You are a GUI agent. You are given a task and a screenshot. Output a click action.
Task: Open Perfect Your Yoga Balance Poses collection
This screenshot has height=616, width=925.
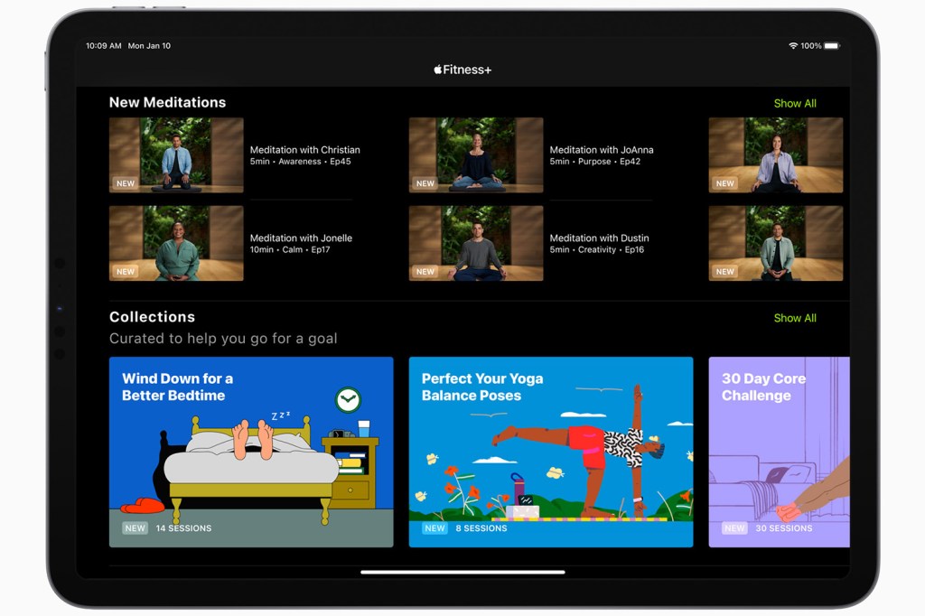[551, 452]
